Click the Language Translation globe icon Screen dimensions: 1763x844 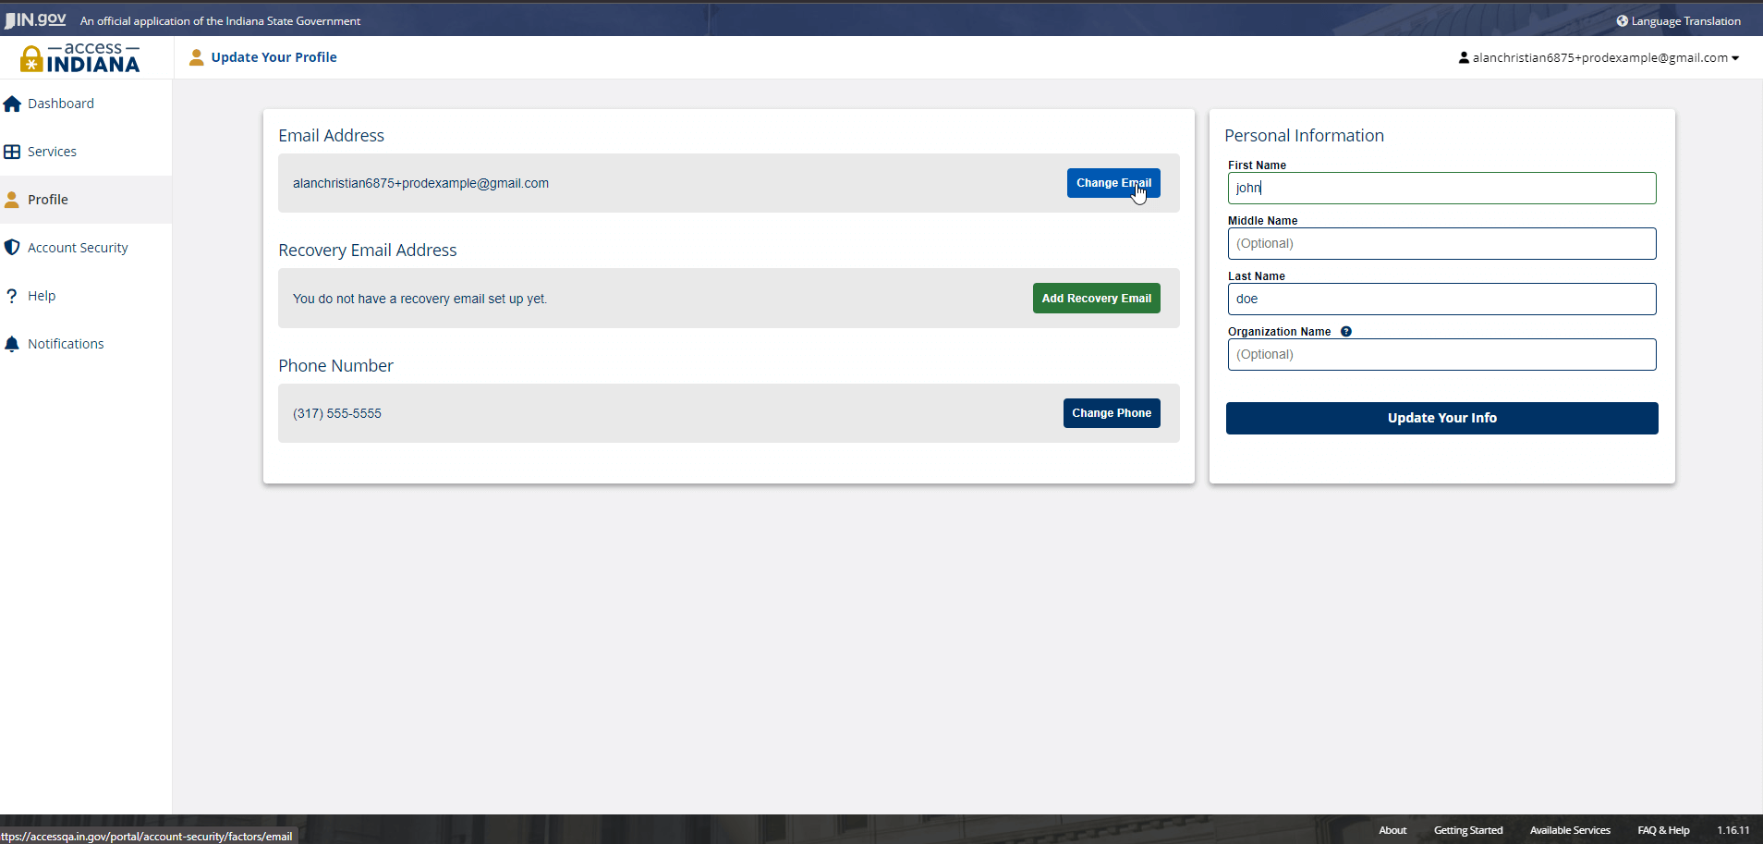point(1622,21)
